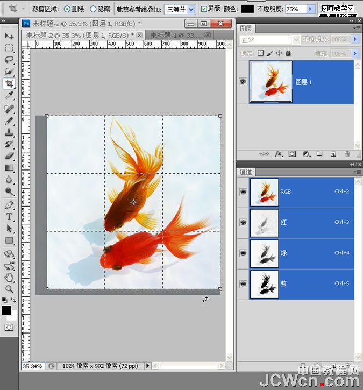
Task: Click the link layers icon
Action: point(264,154)
